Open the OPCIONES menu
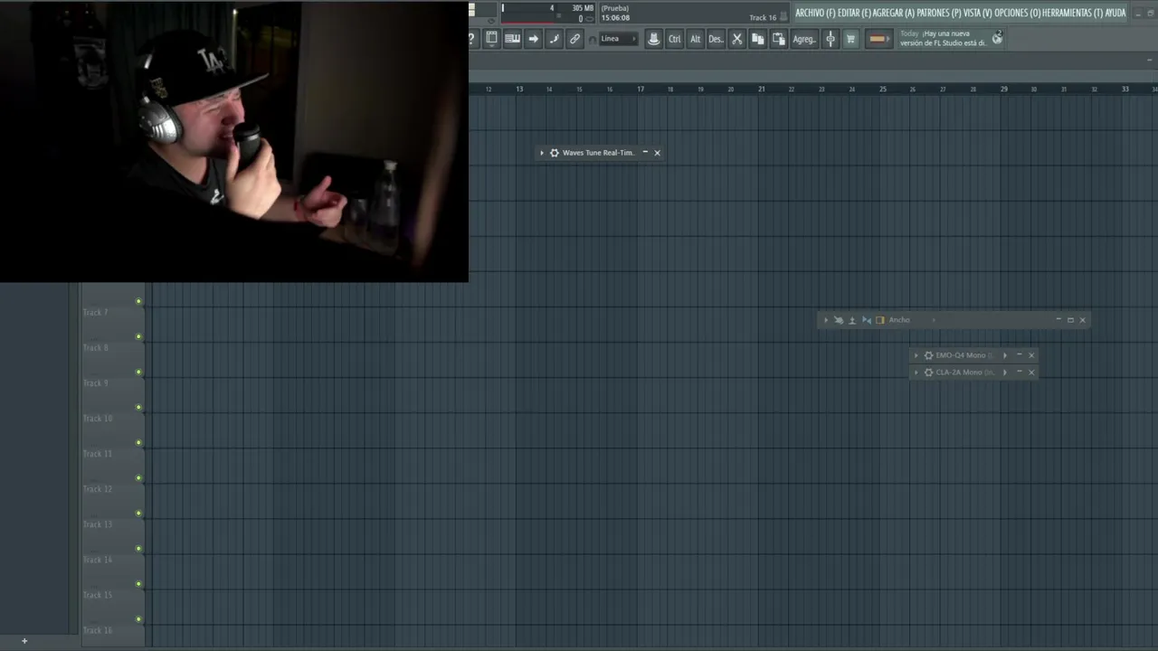This screenshot has width=1158, height=651. (x=1018, y=13)
